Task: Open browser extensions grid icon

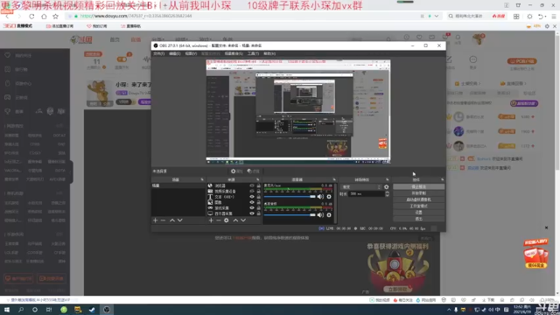Action: 516,17
